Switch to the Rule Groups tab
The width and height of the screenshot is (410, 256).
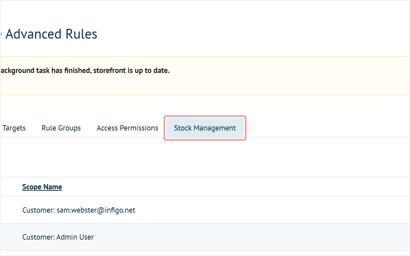(x=61, y=128)
